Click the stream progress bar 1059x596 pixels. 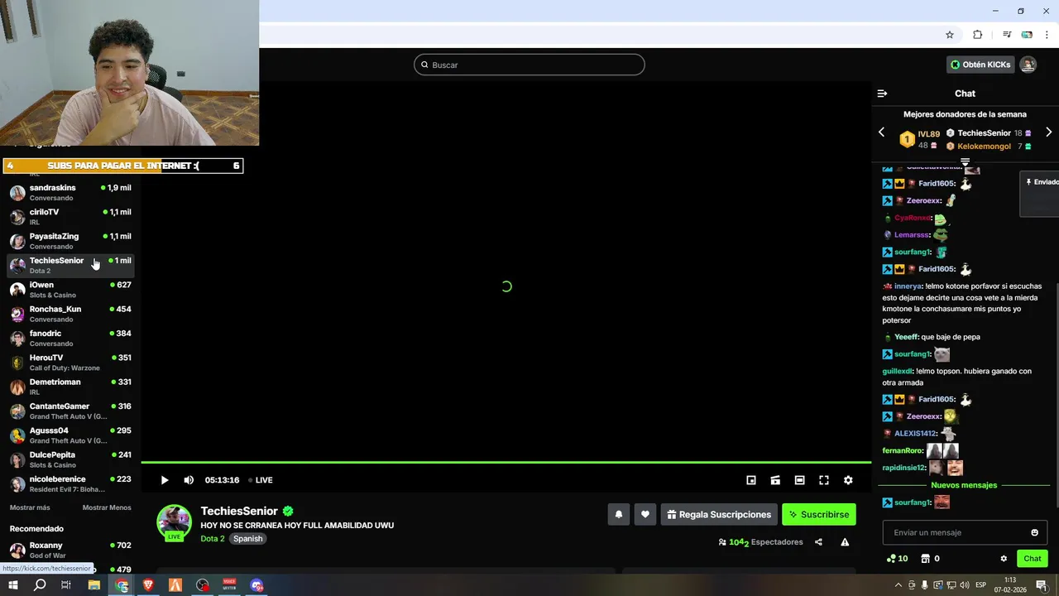click(x=506, y=462)
